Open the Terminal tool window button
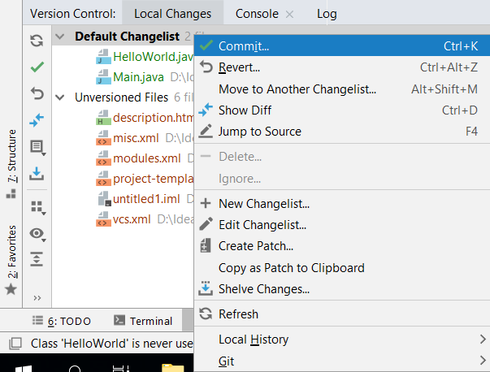 coord(143,321)
